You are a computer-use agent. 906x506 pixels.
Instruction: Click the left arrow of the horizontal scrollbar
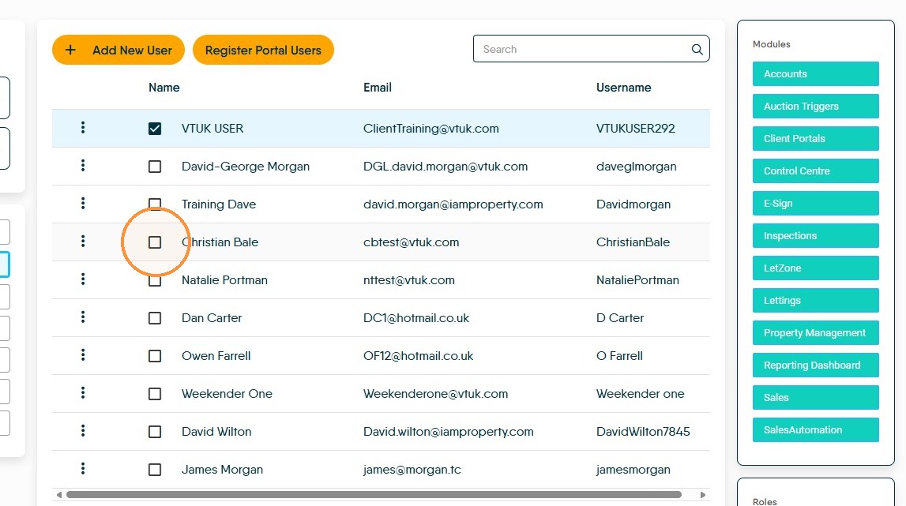(x=59, y=494)
